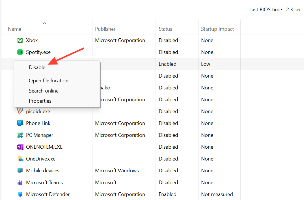Click Disabled status in picpick.exe row
Screen dimensions: 304x200
click(168, 111)
